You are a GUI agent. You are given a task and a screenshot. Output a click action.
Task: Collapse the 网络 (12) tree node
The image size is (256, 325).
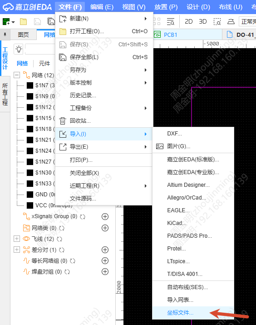click(17, 75)
